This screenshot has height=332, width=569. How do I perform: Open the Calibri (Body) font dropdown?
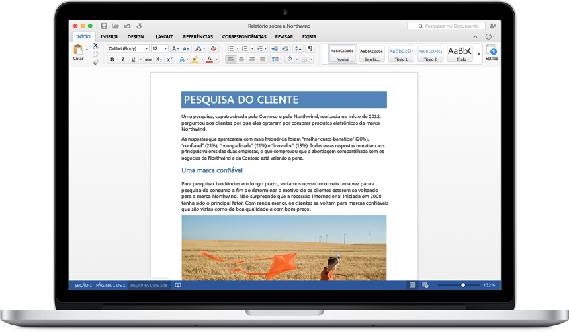pyautogui.click(x=128, y=48)
